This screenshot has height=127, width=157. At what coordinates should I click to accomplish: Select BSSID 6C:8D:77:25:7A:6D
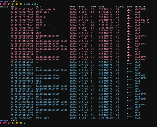click(x=22, y=22)
